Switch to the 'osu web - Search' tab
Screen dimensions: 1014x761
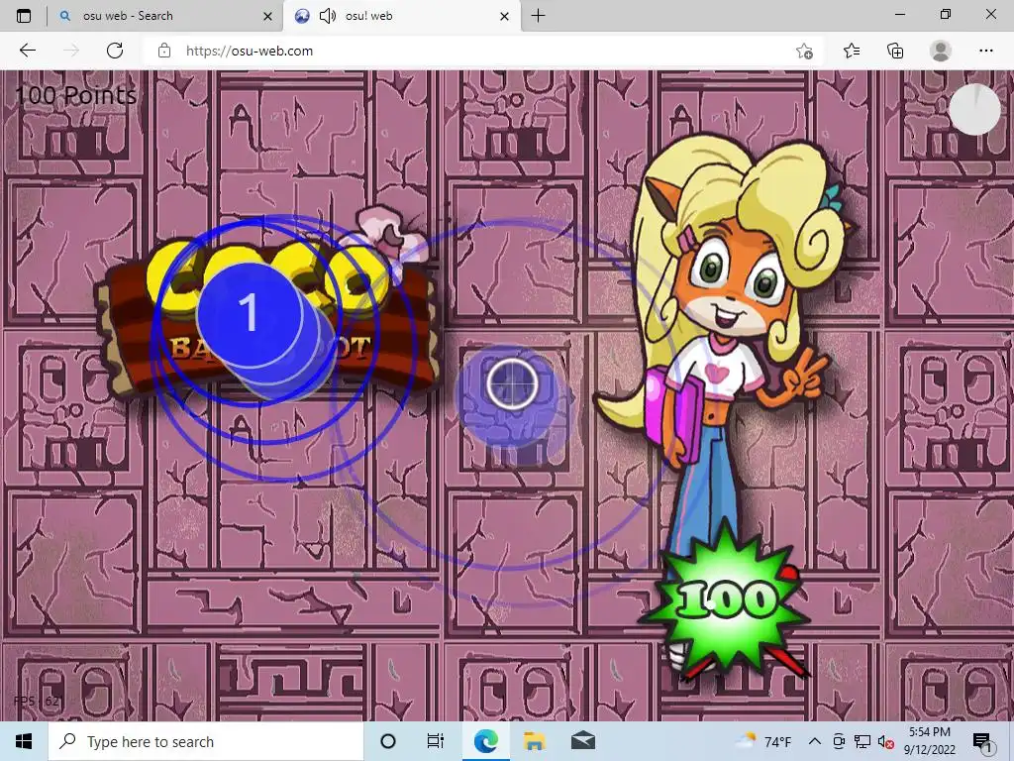166,16
